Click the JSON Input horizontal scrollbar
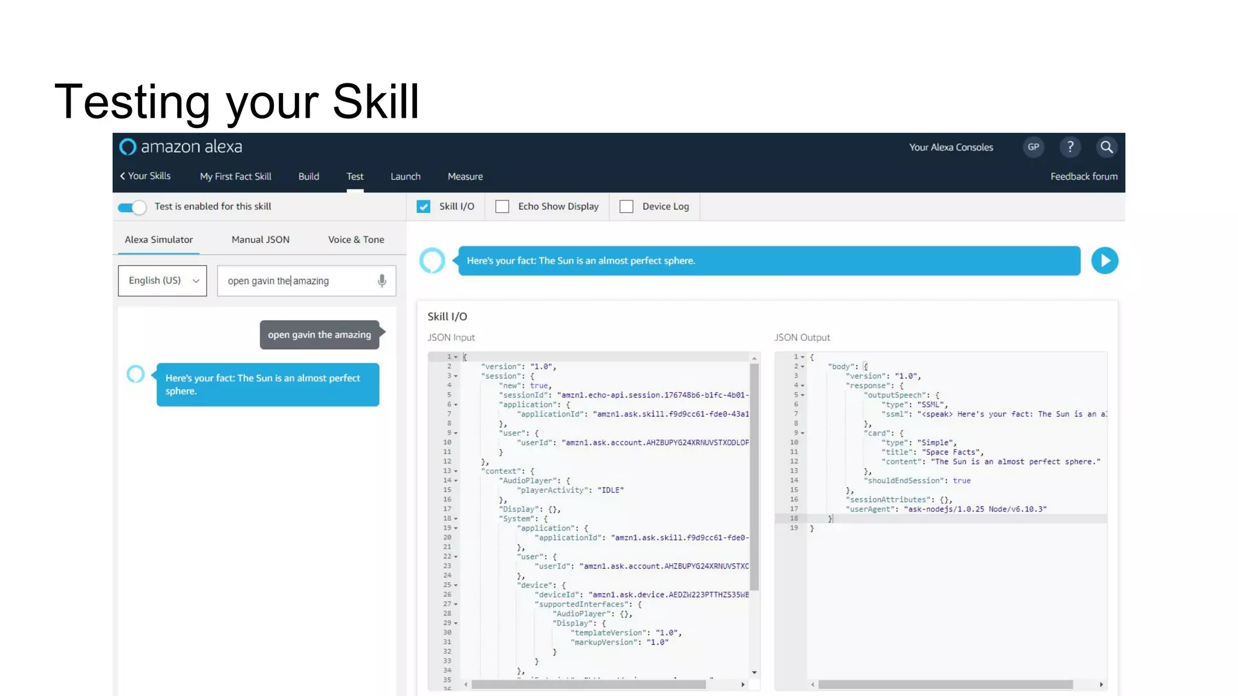This screenshot has height=696, width=1238. tap(588, 685)
